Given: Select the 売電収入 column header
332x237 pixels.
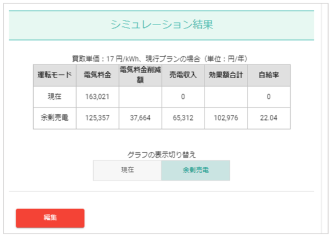Looking at the screenshot, I should (183, 75).
